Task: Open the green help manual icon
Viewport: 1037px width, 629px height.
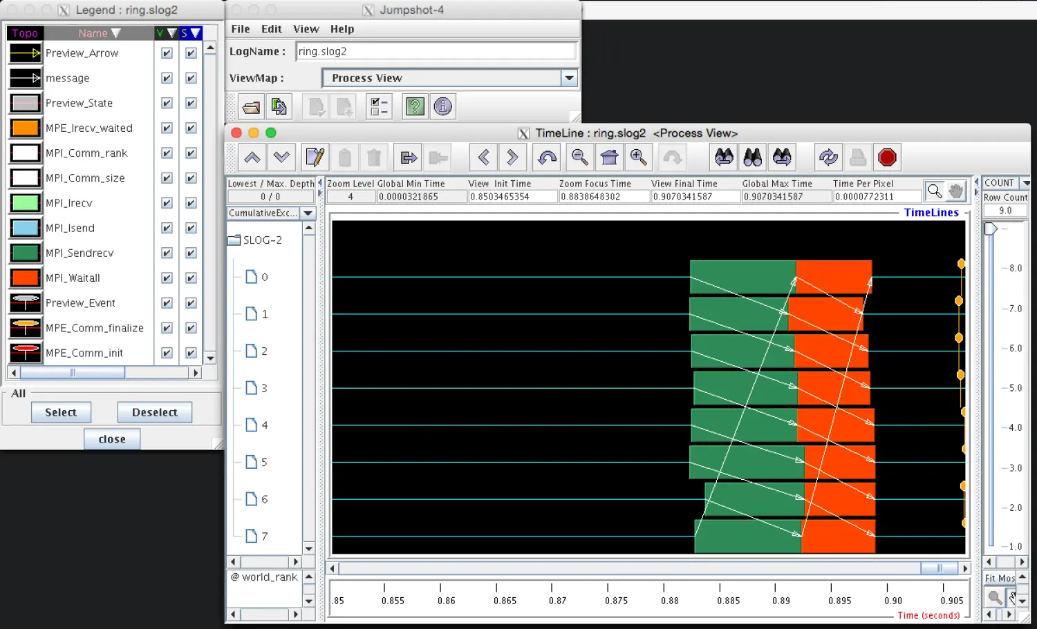Action: pyautogui.click(x=415, y=107)
